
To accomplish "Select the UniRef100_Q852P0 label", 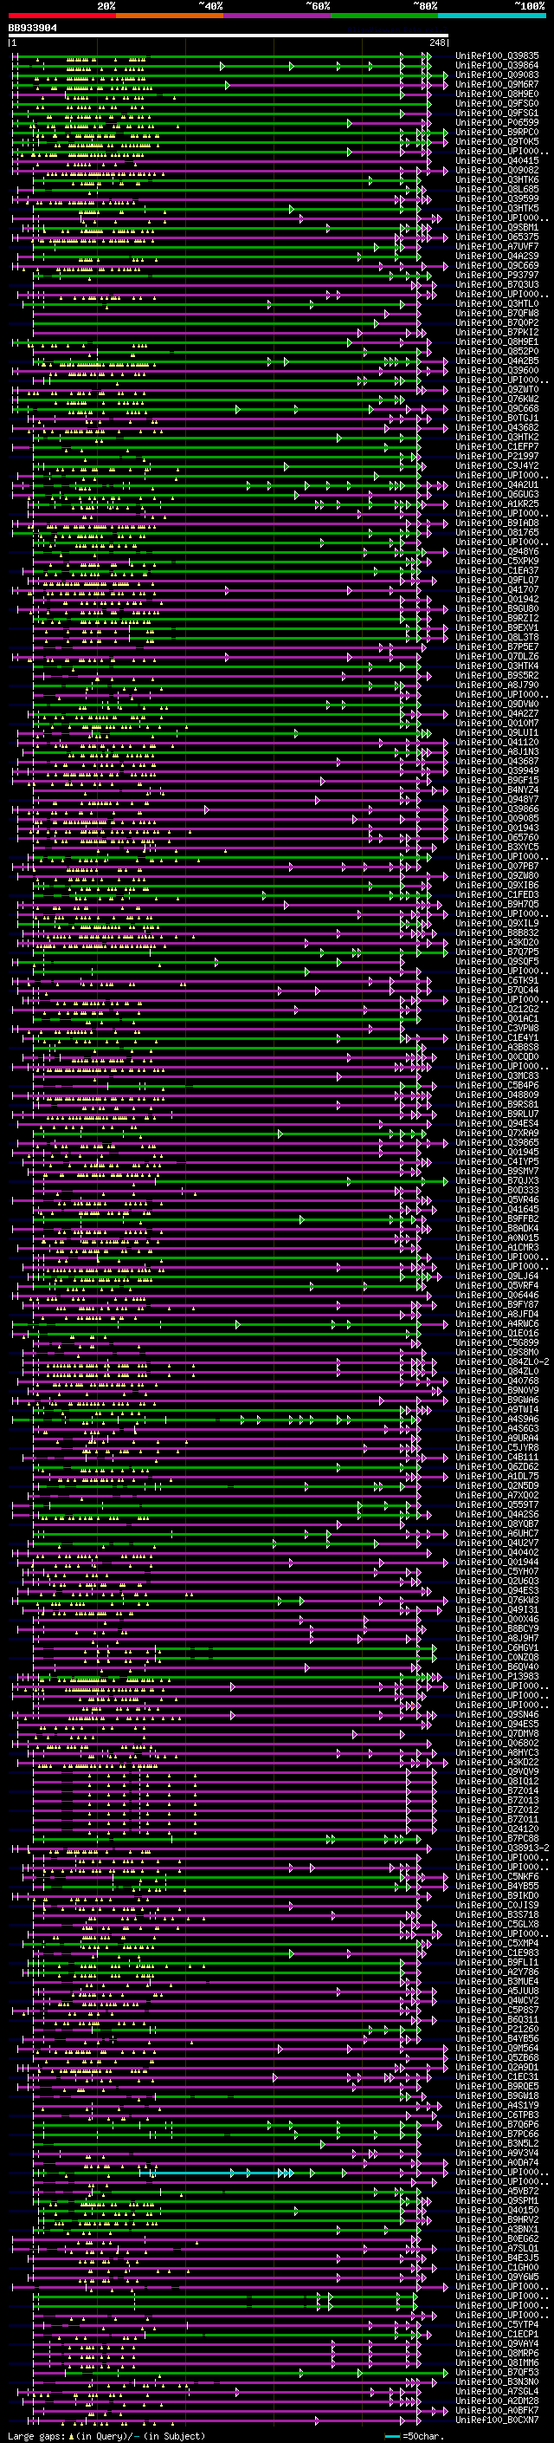I will (x=497, y=352).
